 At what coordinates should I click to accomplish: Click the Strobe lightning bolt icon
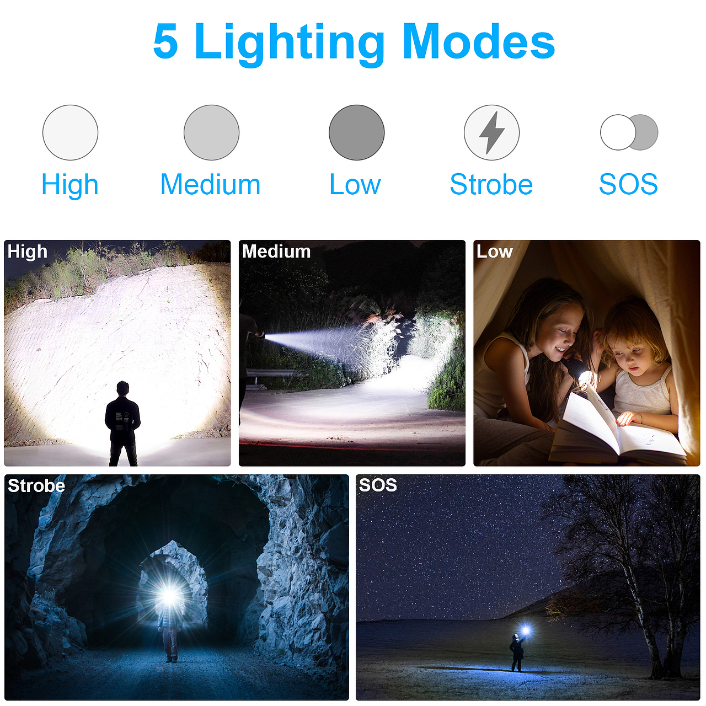click(x=491, y=132)
